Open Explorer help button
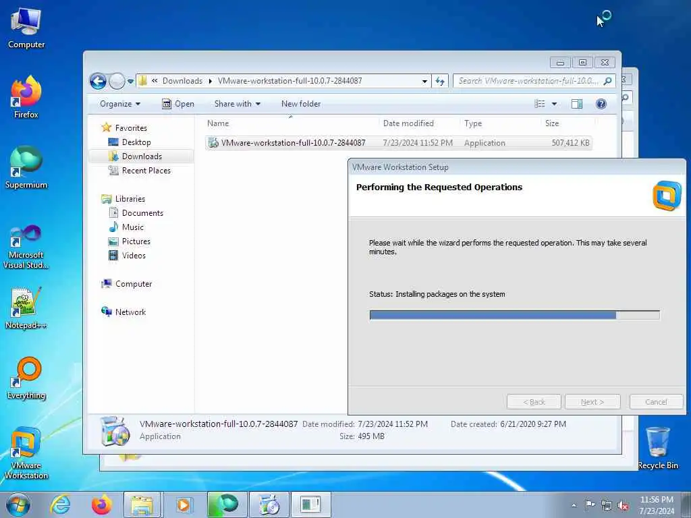 601,104
